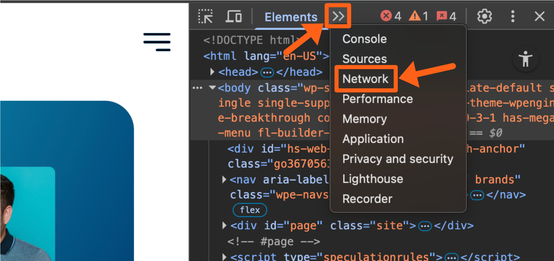Click the flex badge on nav element
554x261 pixels.
(x=250, y=210)
